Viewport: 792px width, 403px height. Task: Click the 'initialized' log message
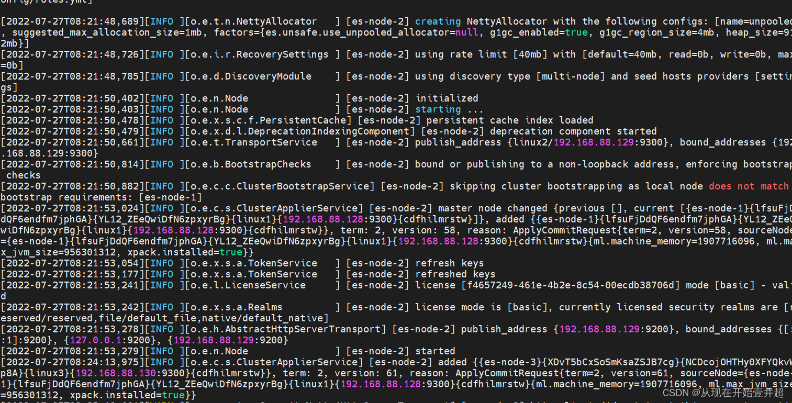447,98
